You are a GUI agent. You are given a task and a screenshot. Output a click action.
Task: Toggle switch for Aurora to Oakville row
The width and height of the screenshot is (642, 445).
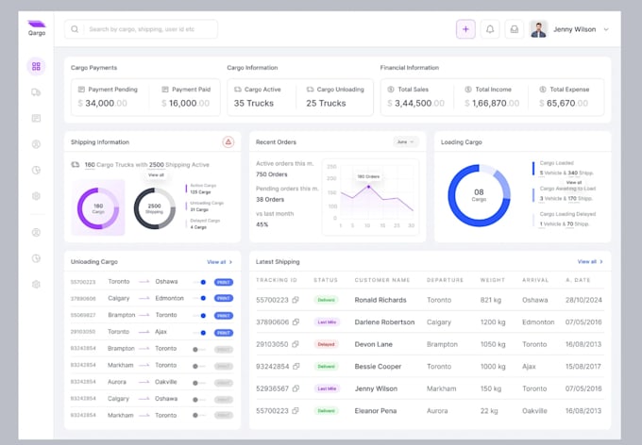click(197, 382)
